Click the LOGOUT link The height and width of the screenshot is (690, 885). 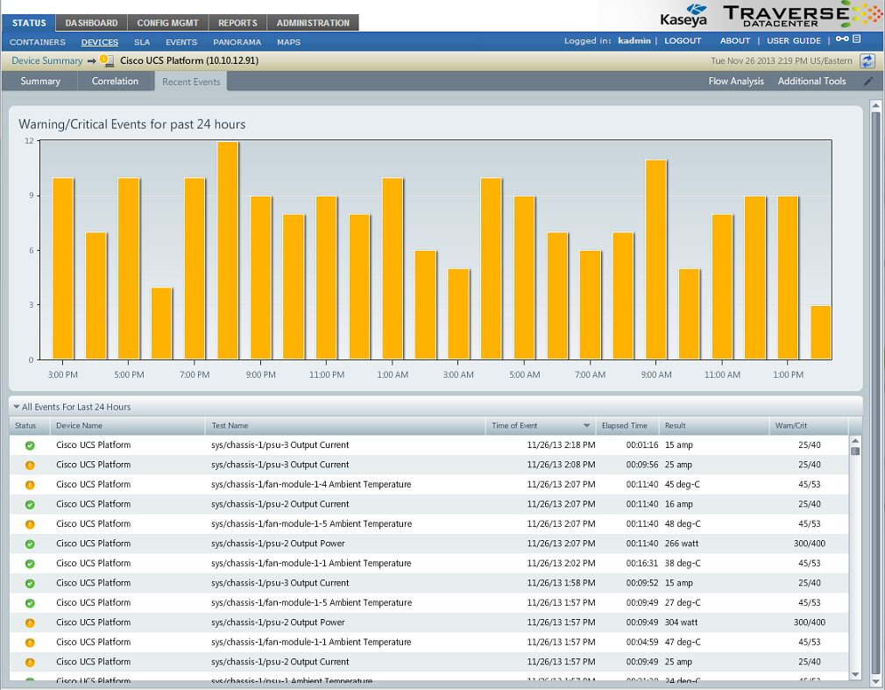(x=683, y=41)
